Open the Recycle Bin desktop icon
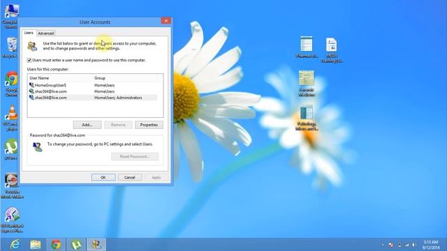Image resolution: width=447 pixels, height=251 pixels. (x=11, y=47)
